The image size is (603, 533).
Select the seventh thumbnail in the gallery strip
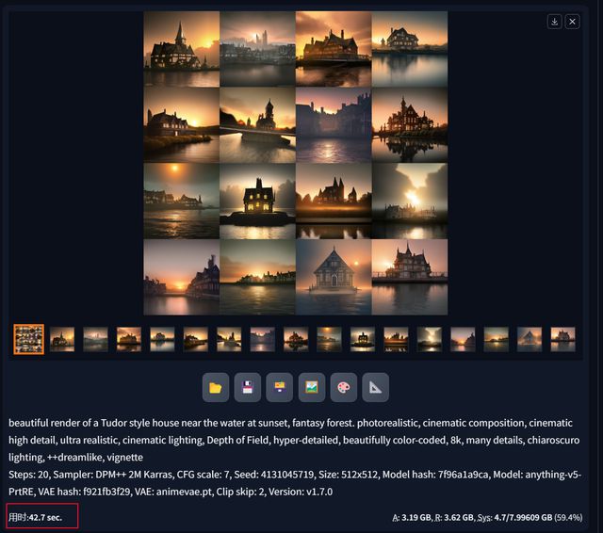229,339
